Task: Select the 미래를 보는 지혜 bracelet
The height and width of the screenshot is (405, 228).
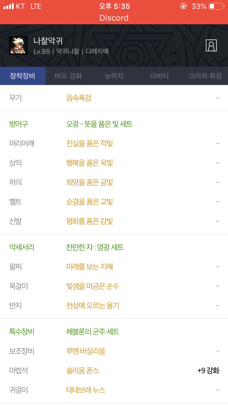Action: pyautogui.click(x=90, y=267)
